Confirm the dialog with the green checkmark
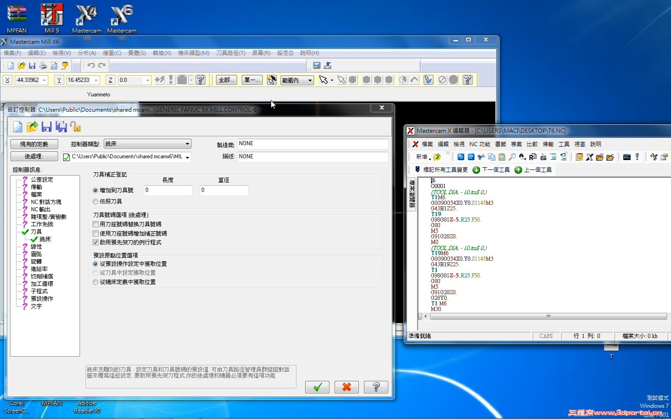Viewport: 671px width, 419px height. pos(317,387)
